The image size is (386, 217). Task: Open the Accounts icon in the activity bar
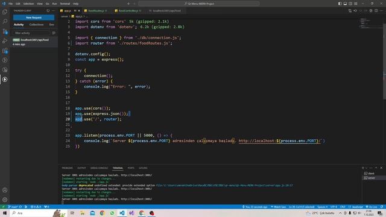click(5, 190)
